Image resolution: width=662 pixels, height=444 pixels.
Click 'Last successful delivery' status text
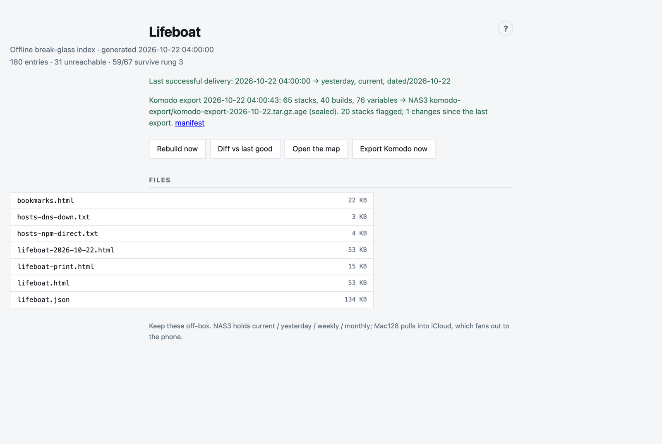[x=300, y=81]
